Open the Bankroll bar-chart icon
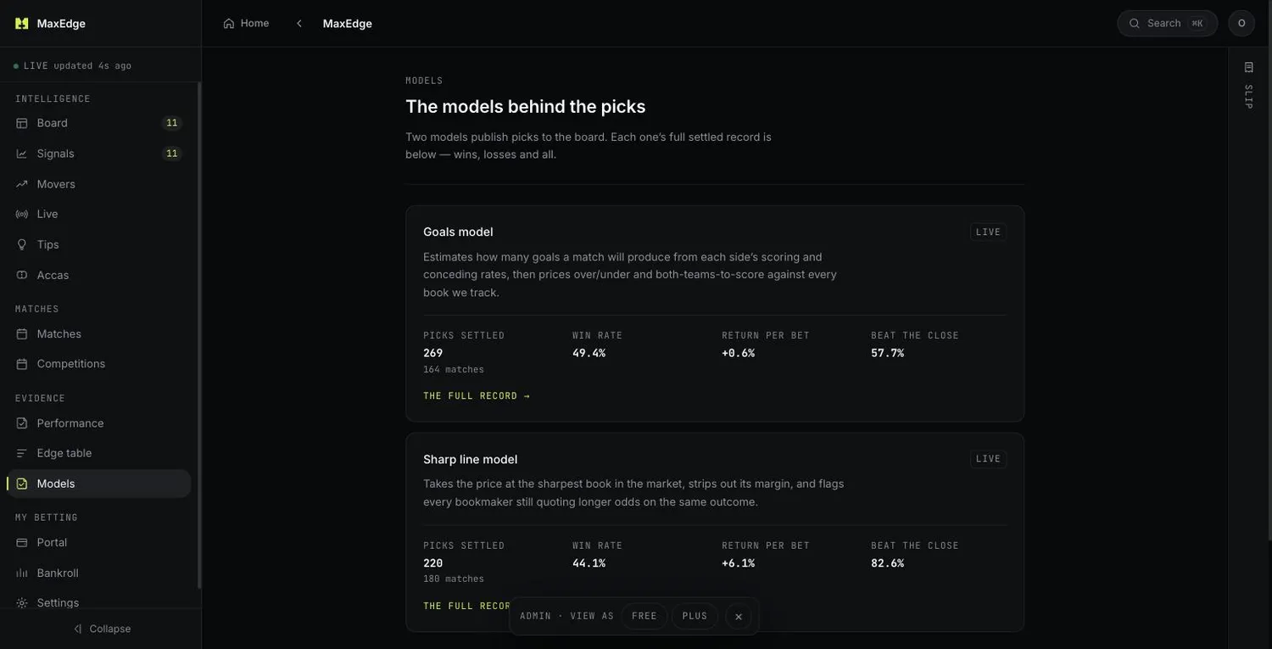1272x649 pixels. click(x=22, y=573)
